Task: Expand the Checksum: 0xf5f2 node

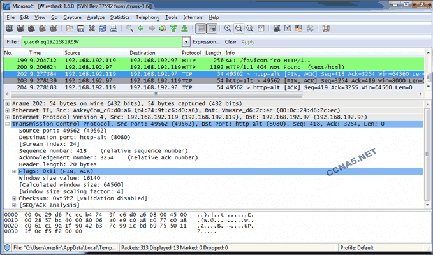Action: tap(14, 198)
